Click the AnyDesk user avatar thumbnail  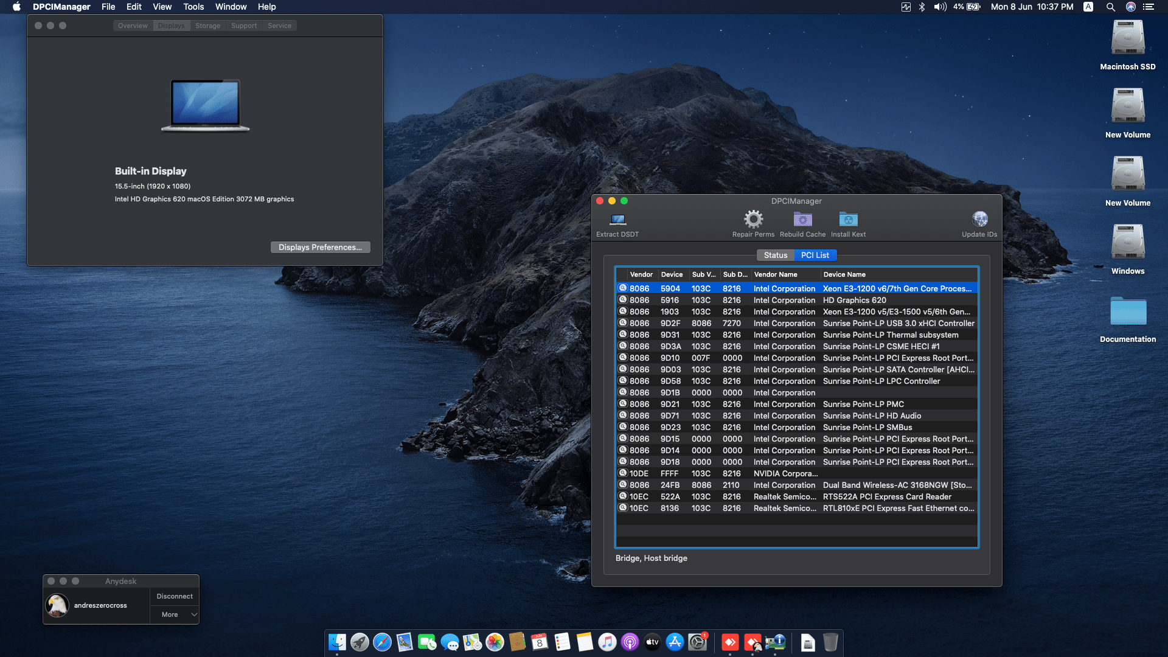pyautogui.click(x=57, y=605)
